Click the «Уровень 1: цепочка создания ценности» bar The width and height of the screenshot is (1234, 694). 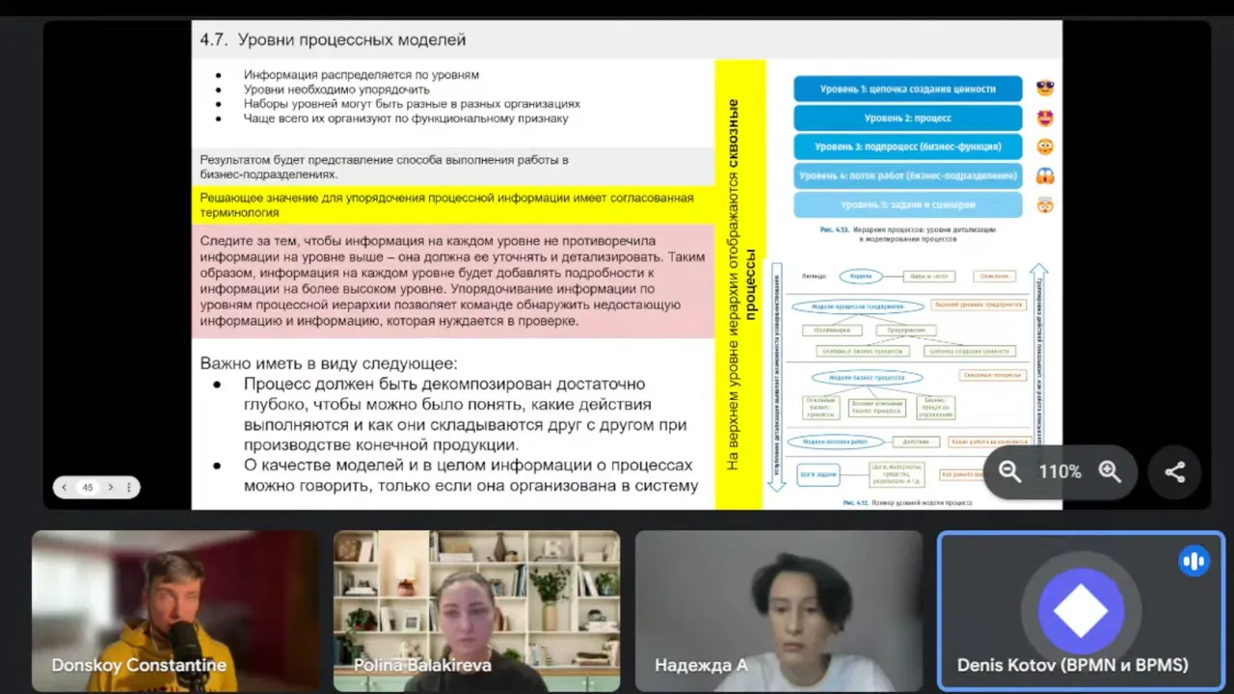[907, 88]
